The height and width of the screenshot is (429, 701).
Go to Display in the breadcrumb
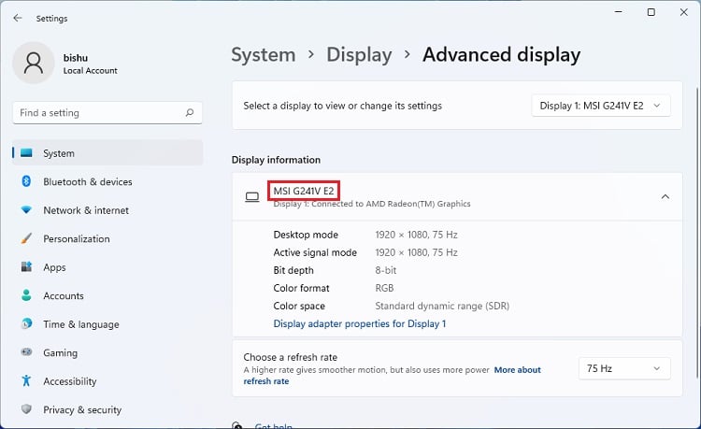360,55
